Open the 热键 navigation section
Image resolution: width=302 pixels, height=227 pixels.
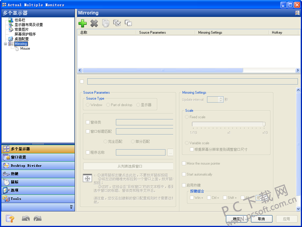point(38,174)
